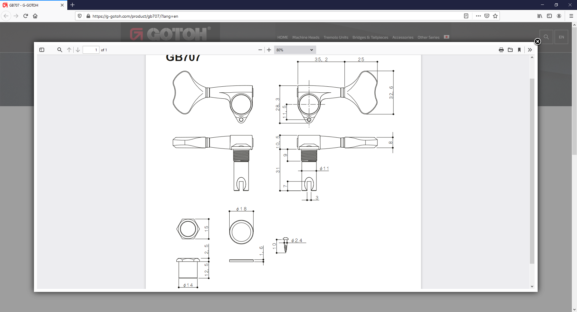577x312 pixels.
Task: Click the PDF viewer vertical scrollbar thumb
Action: tap(532, 171)
